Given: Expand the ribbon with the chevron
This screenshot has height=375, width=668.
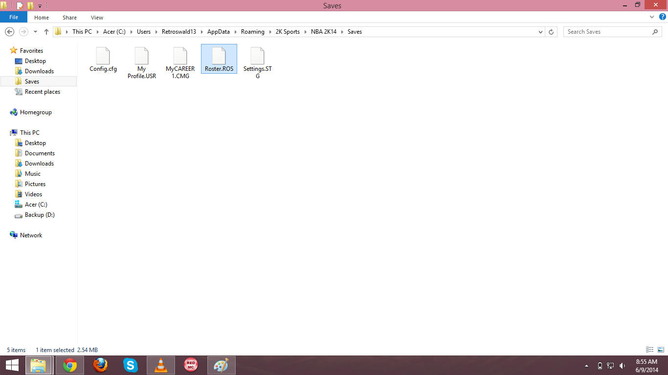Looking at the screenshot, I should (x=651, y=17).
